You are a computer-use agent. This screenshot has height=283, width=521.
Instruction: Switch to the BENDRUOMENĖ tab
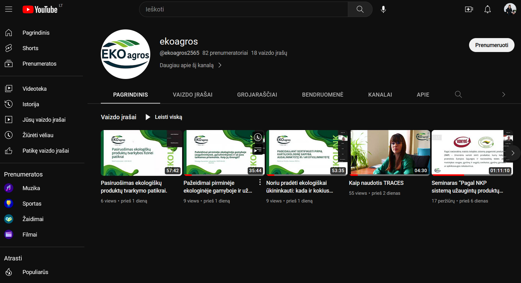click(323, 95)
